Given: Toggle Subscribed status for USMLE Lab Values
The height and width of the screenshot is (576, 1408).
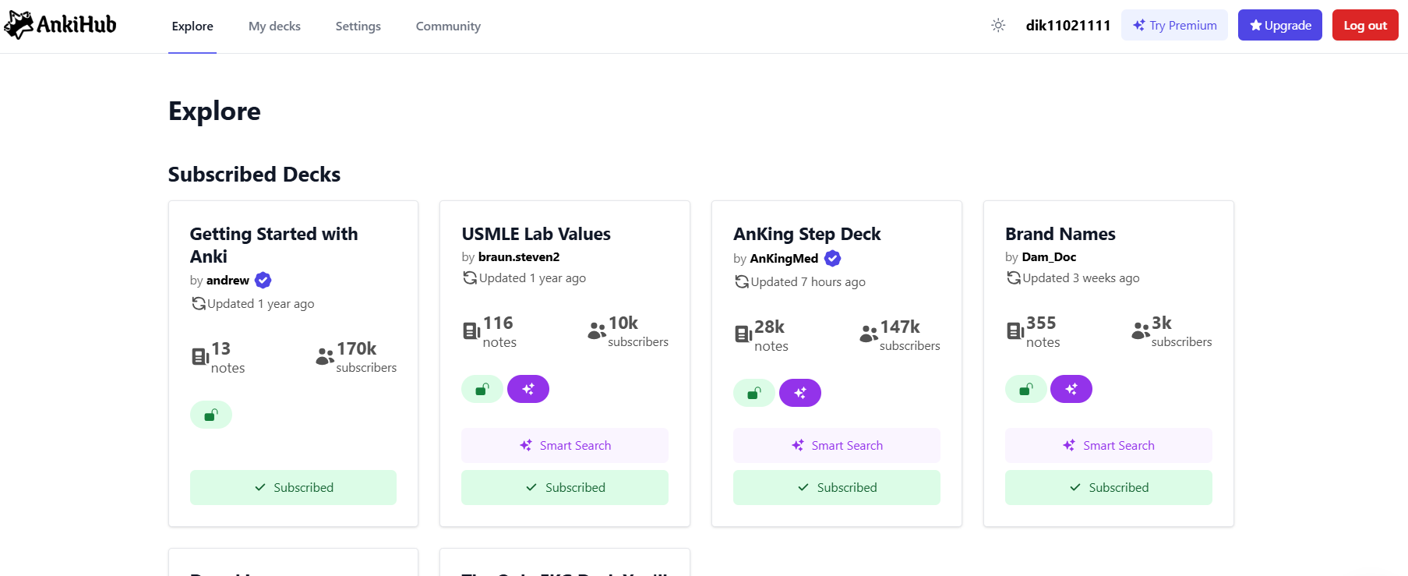Looking at the screenshot, I should tap(565, 487).
